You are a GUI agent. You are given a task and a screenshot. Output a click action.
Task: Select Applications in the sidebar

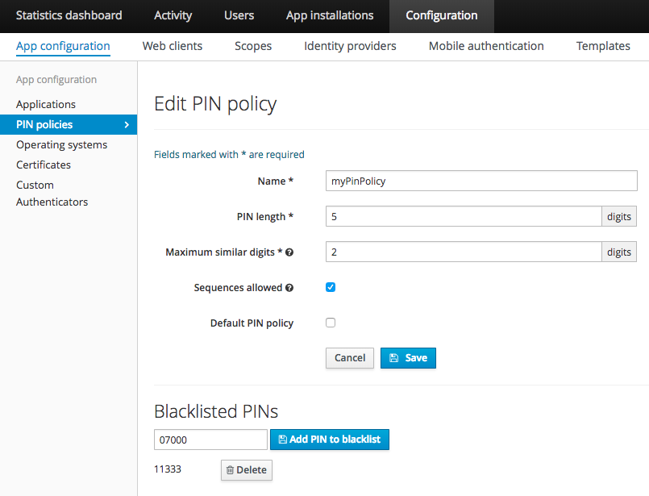tap(46, 104)
